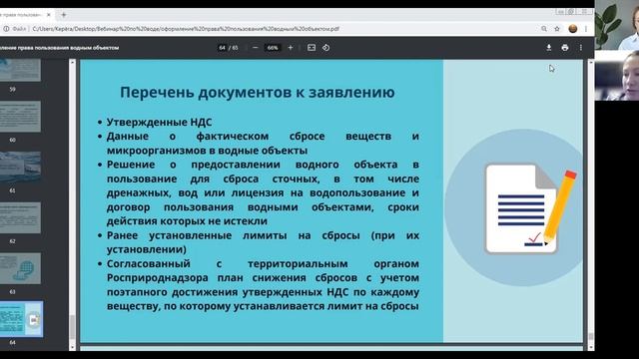Toggle fit to page view
The image size is (639, 359).
pyautogui.click(x=312, y=48)
